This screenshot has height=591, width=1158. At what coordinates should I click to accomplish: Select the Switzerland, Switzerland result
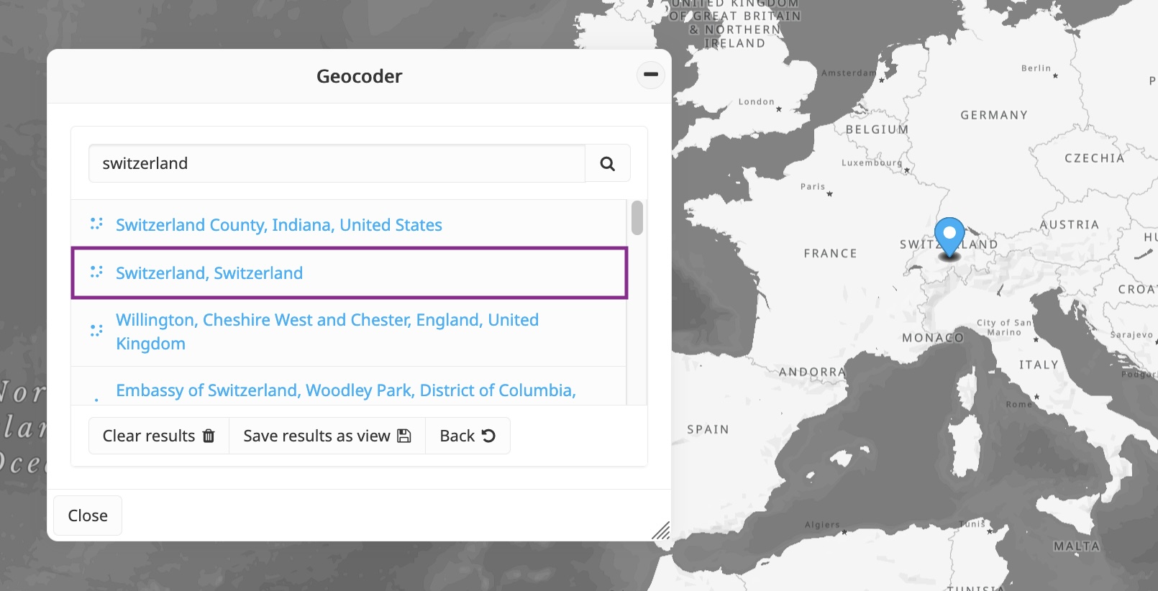click(350, 273)
